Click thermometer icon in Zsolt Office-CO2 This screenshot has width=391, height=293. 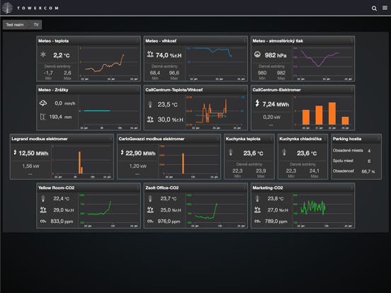point(150,199)
